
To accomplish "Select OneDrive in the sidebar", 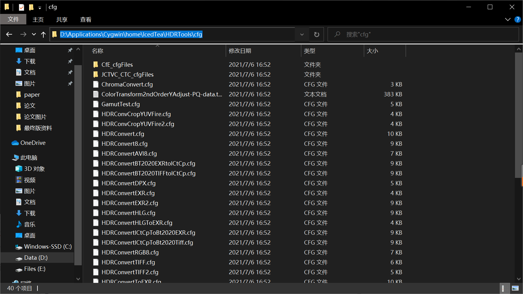I will (x=32, y=143).
